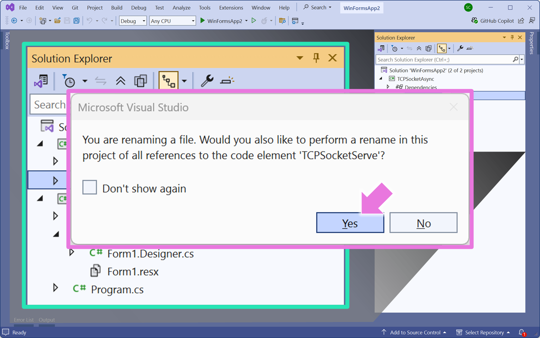
Task: Click the GitHub Copilot icon at top right
Action: tap(475, 21)
